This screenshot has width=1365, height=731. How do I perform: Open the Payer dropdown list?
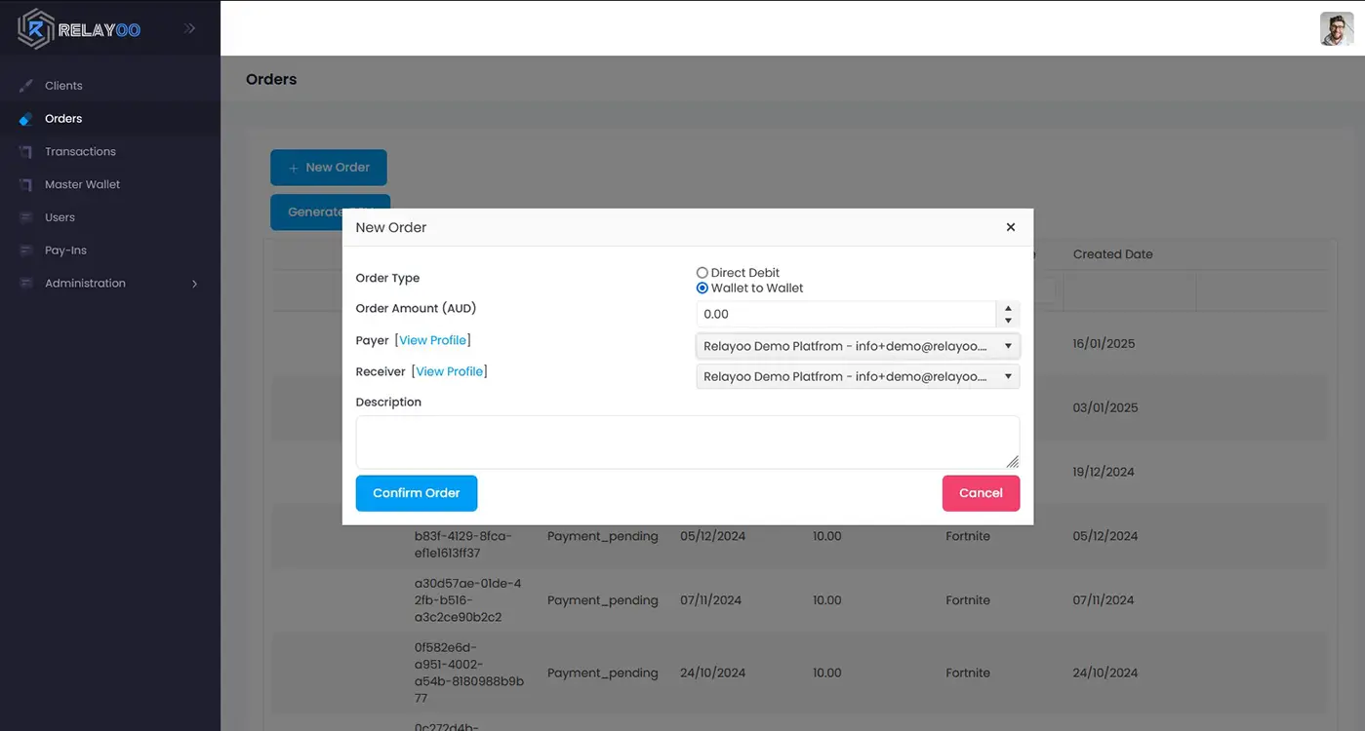point(858,346)
